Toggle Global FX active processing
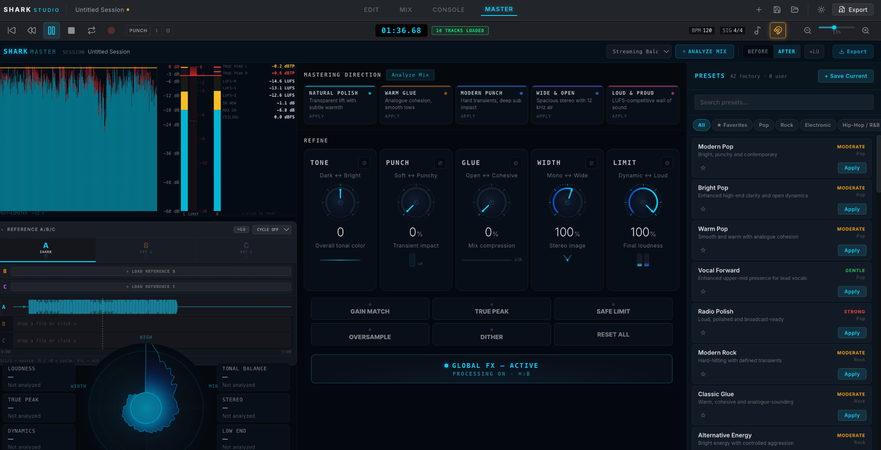881x450 pixels. (x=491, y=369)
